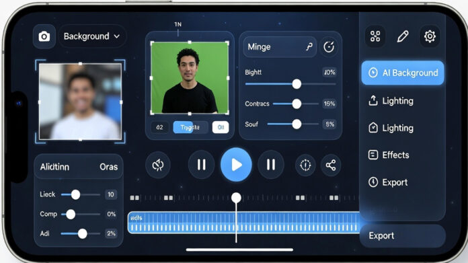Click the rotate sync icon button

pos(158,165)
